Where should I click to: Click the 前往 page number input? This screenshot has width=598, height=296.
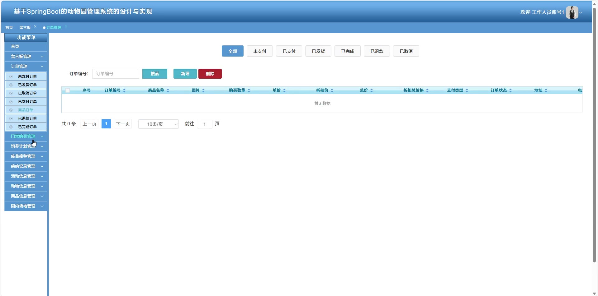pos(205,124)
